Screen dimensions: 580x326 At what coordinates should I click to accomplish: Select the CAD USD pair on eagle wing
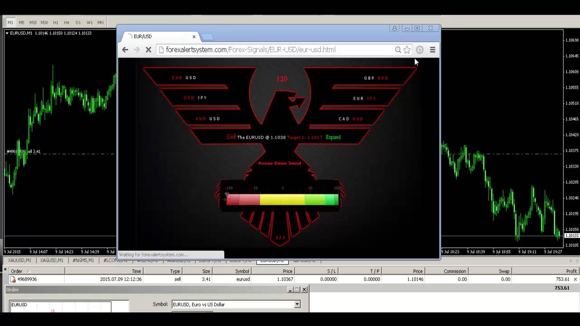tap(351, 119)
